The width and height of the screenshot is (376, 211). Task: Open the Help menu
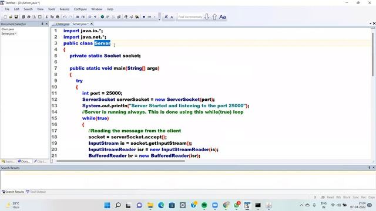pos(110,9)
